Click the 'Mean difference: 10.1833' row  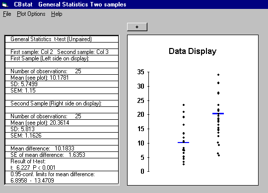click(62, 148)
